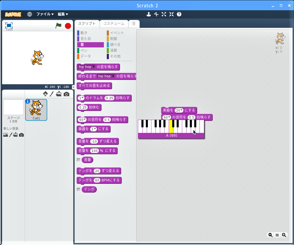The width and height of the screenshot is (294, 245).
Task: Select the イベント block category
Action: click(116, 33)
